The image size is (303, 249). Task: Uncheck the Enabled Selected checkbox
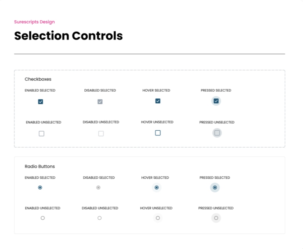point(41,102)
